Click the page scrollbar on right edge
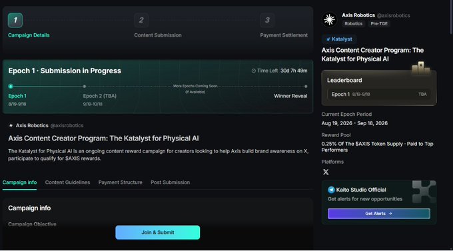453x251 pixels. pos(451,17)
